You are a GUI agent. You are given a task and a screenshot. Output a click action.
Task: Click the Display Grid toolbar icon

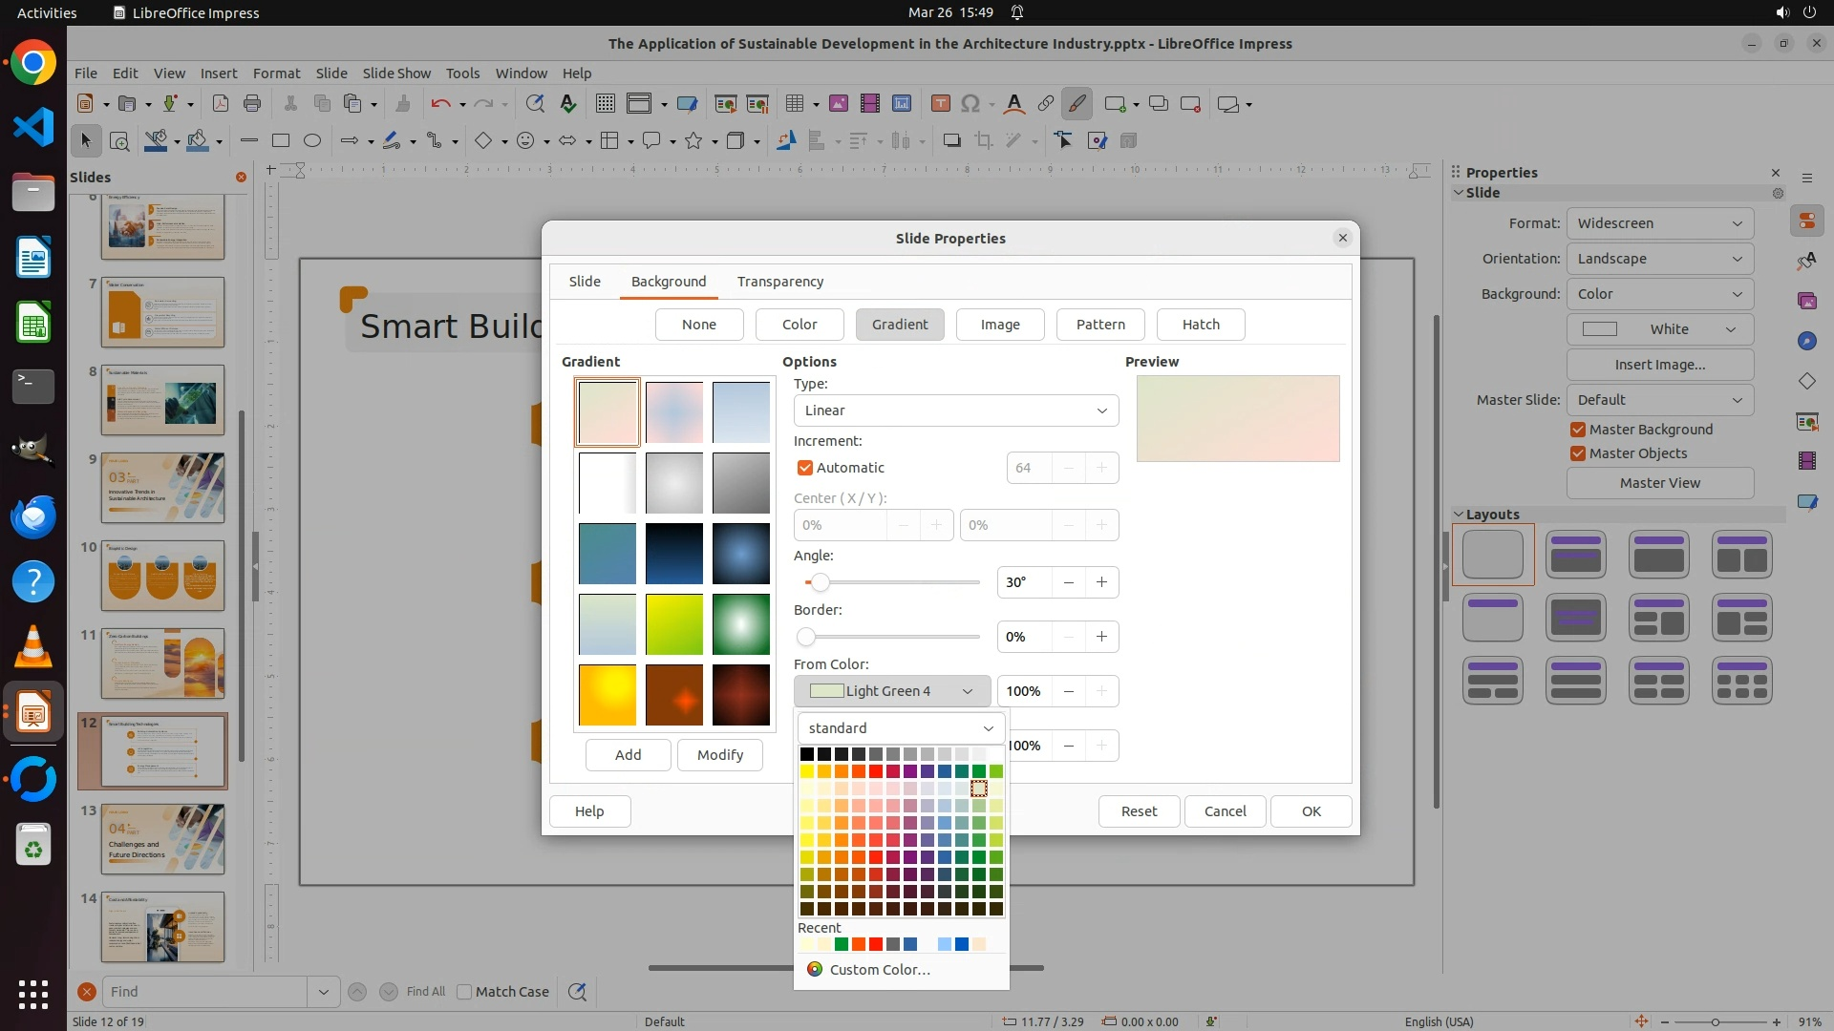(605, 104)
